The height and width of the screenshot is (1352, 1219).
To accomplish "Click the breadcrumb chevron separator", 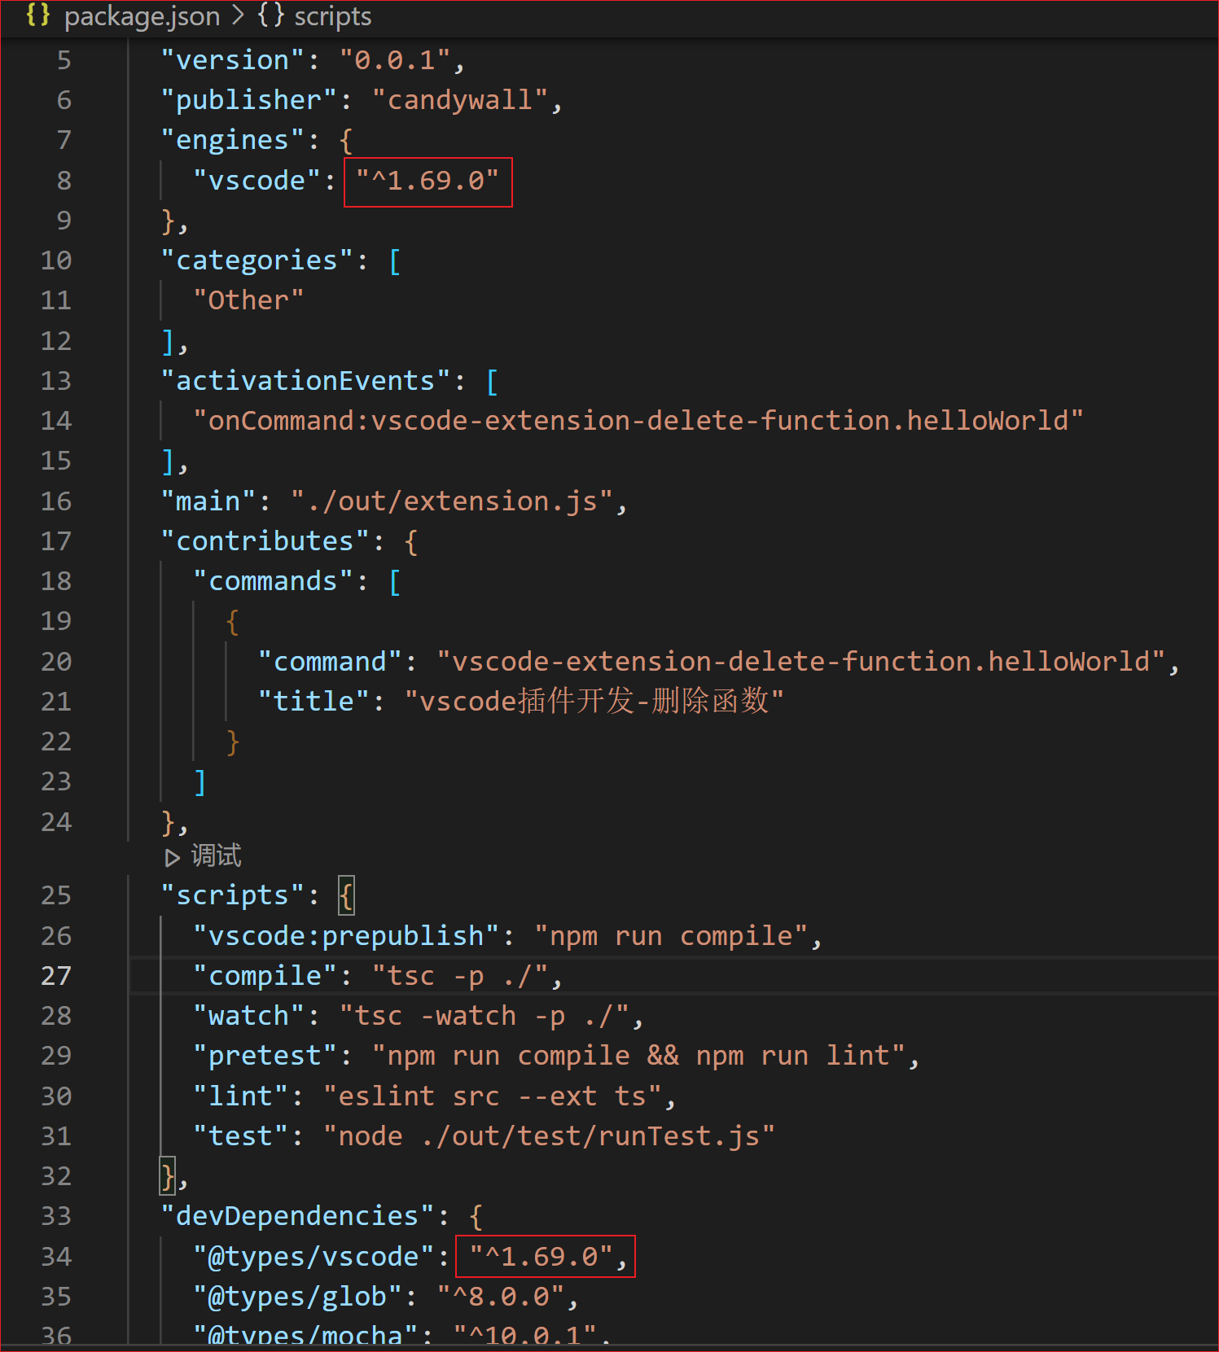I will pyautogui.click(x=239, y=15).
